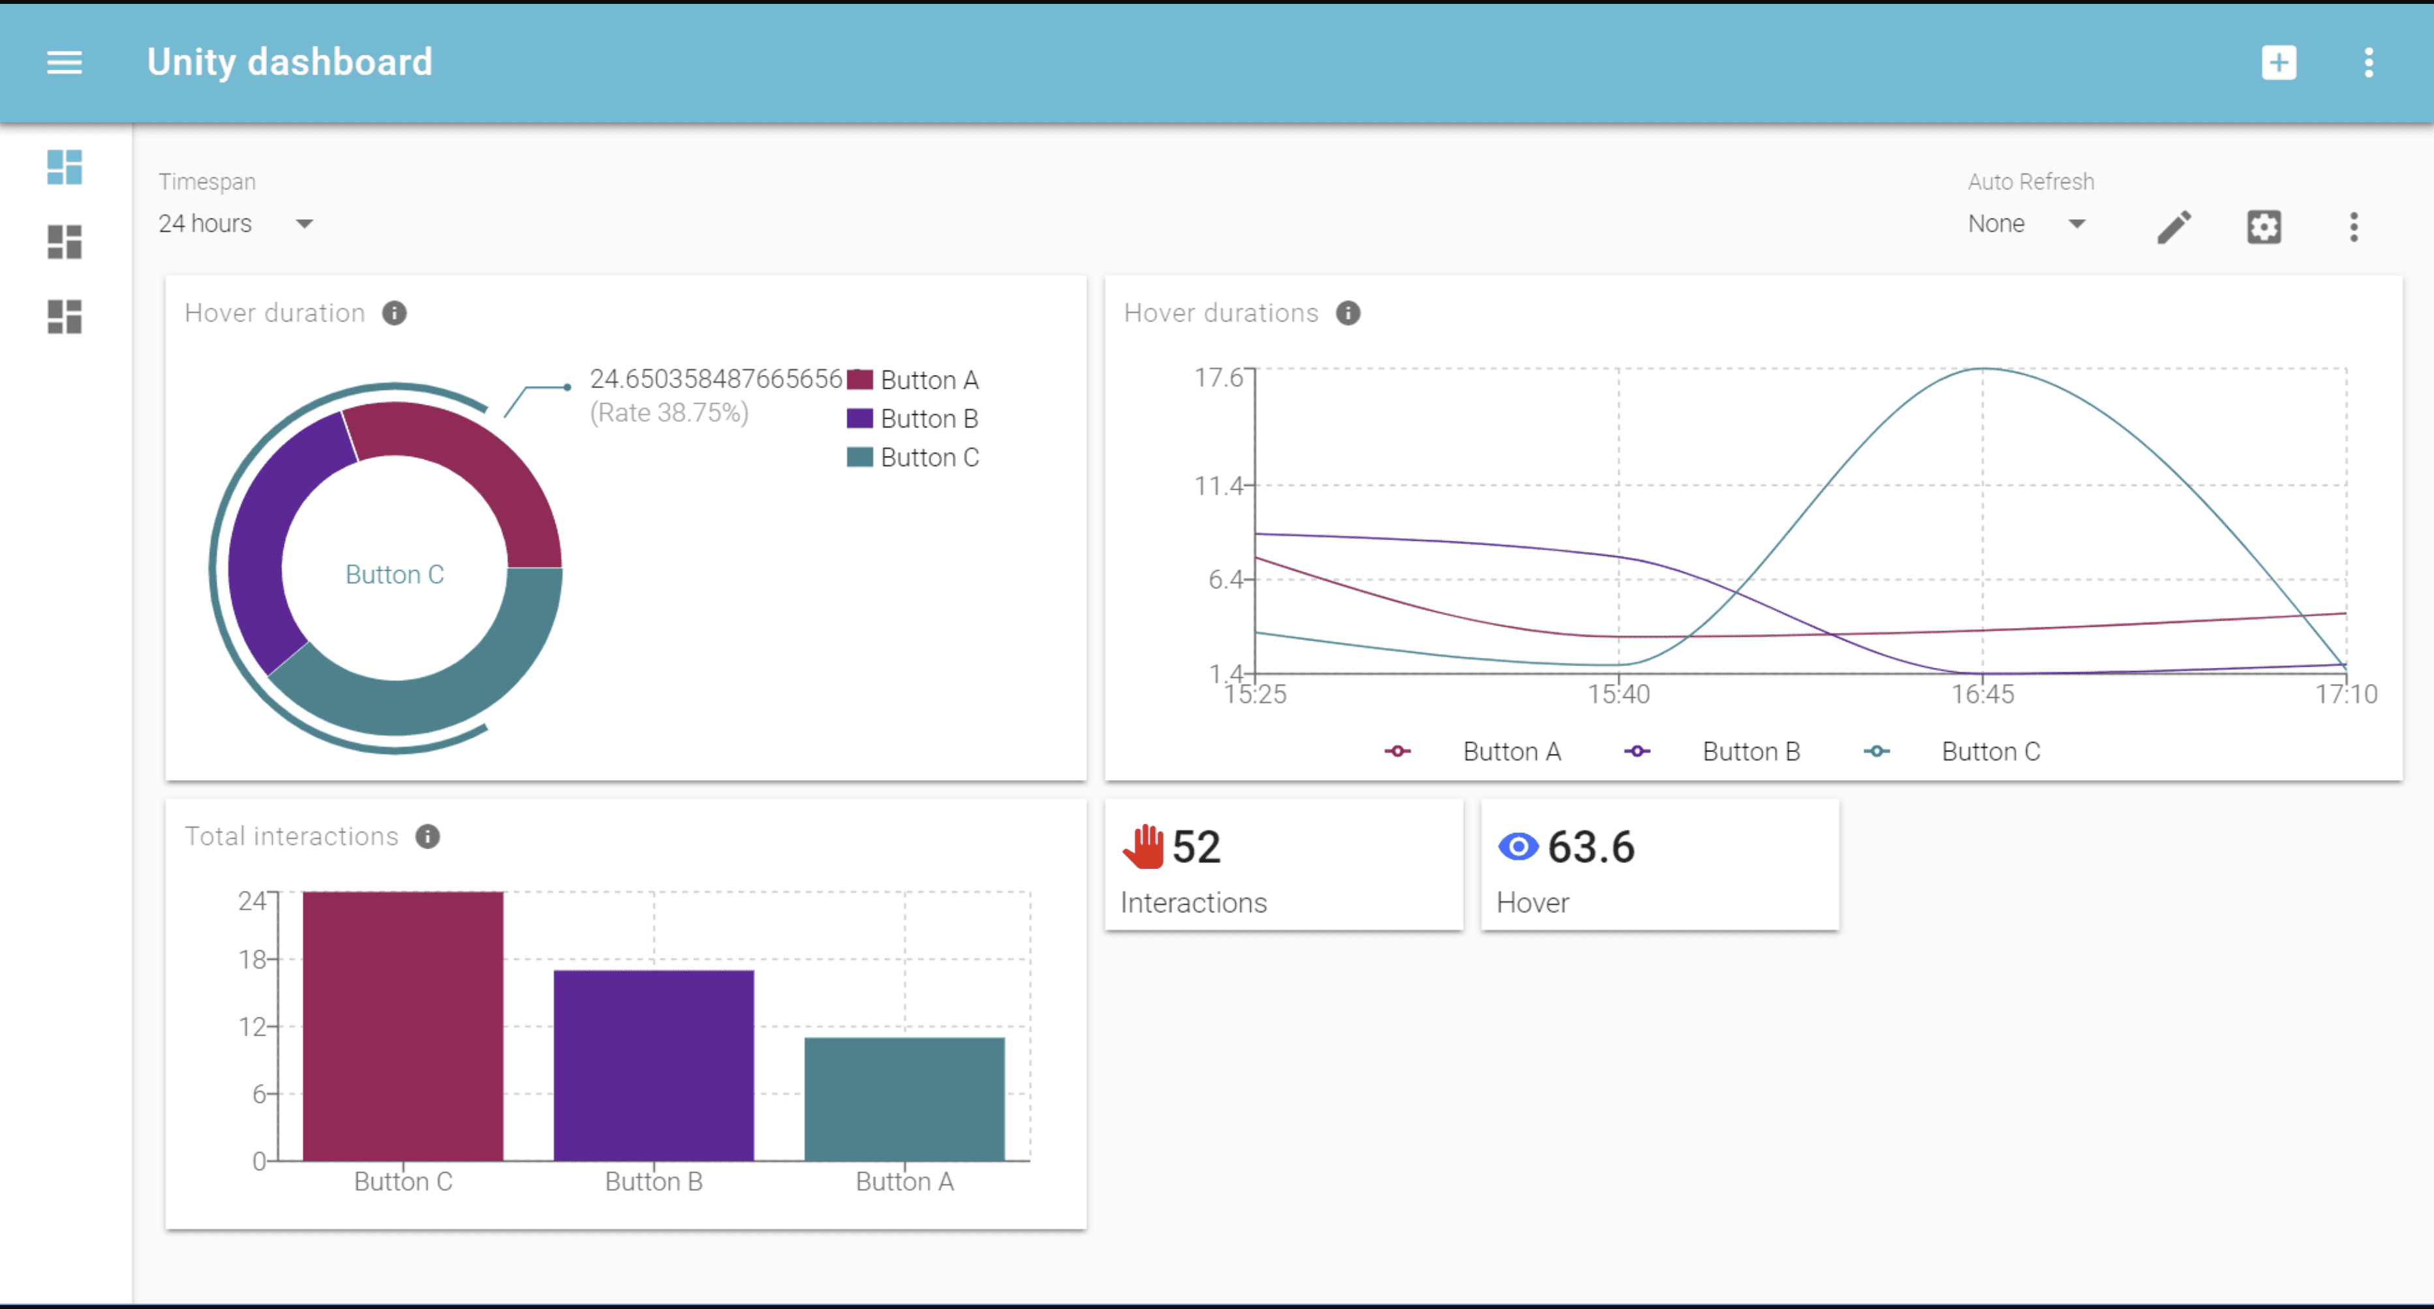Open the top header three-dot menu
2434x1309 pixels.
[x=2368, y=63]
